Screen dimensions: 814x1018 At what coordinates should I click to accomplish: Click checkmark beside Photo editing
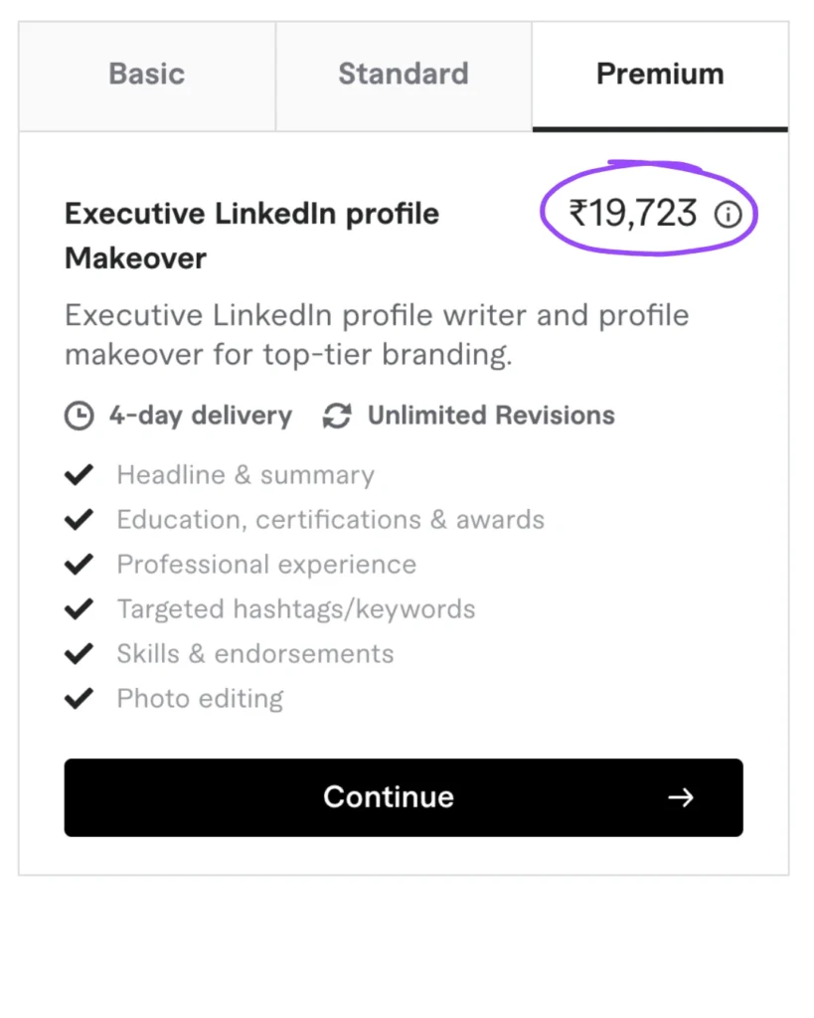79,699
